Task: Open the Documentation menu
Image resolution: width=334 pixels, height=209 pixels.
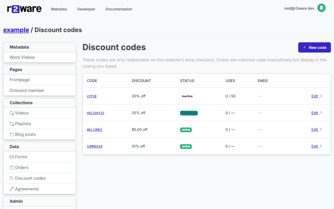Action: 119,9
